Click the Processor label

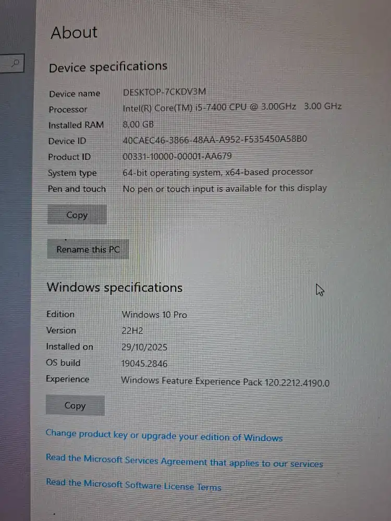click(68, 109)
